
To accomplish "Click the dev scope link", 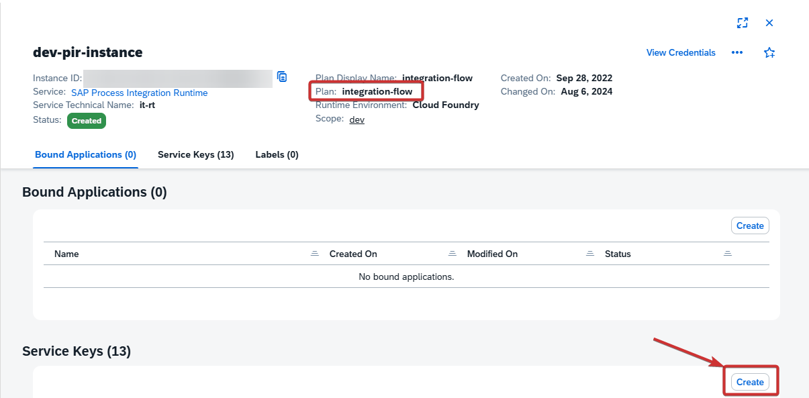I will pos(357,119).
